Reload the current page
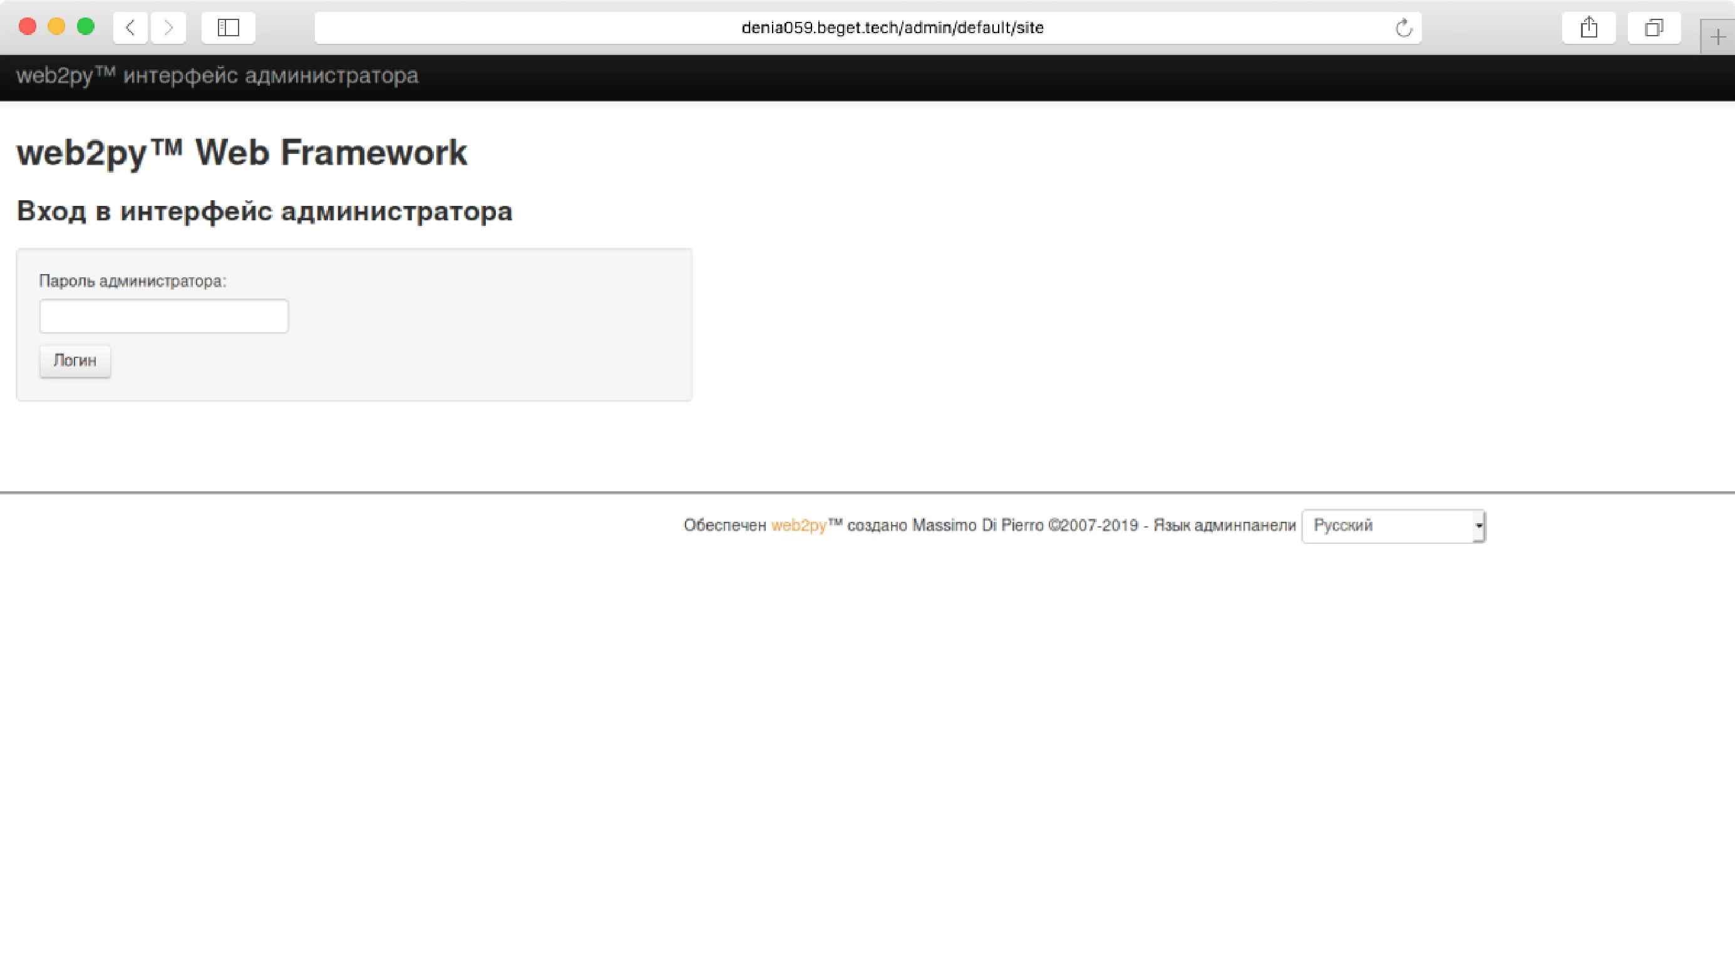Viewport: 1735px width, 970px height. [x=1404, y=28]
